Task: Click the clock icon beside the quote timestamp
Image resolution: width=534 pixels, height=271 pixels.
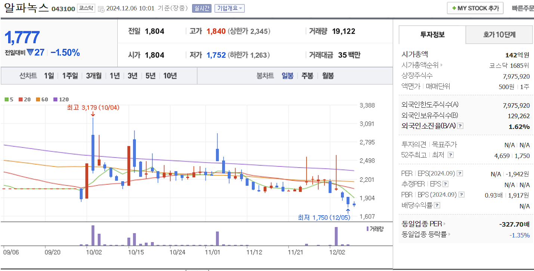Action: coord(101,9)
